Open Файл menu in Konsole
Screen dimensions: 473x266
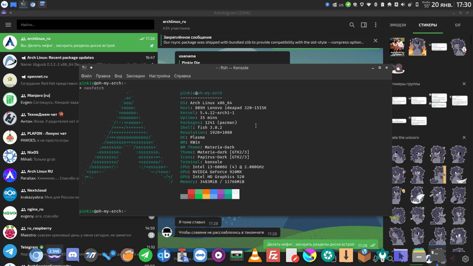[86, 76]
